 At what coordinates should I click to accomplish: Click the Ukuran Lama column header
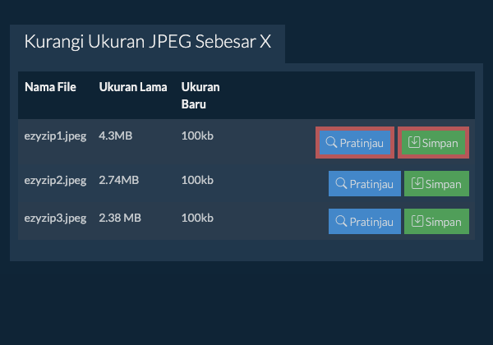pyautogui.click(x=133, y=87)
